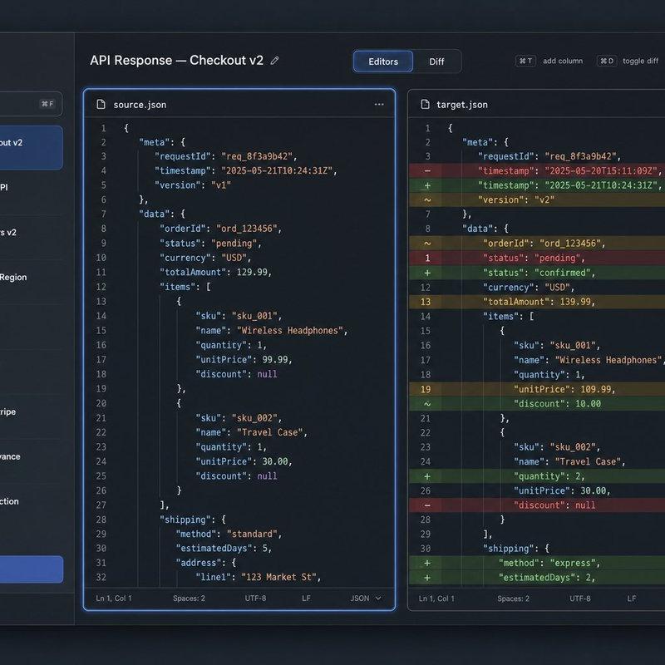Click line number 12 in source.json gutter
665x665 pixels.
101,287
